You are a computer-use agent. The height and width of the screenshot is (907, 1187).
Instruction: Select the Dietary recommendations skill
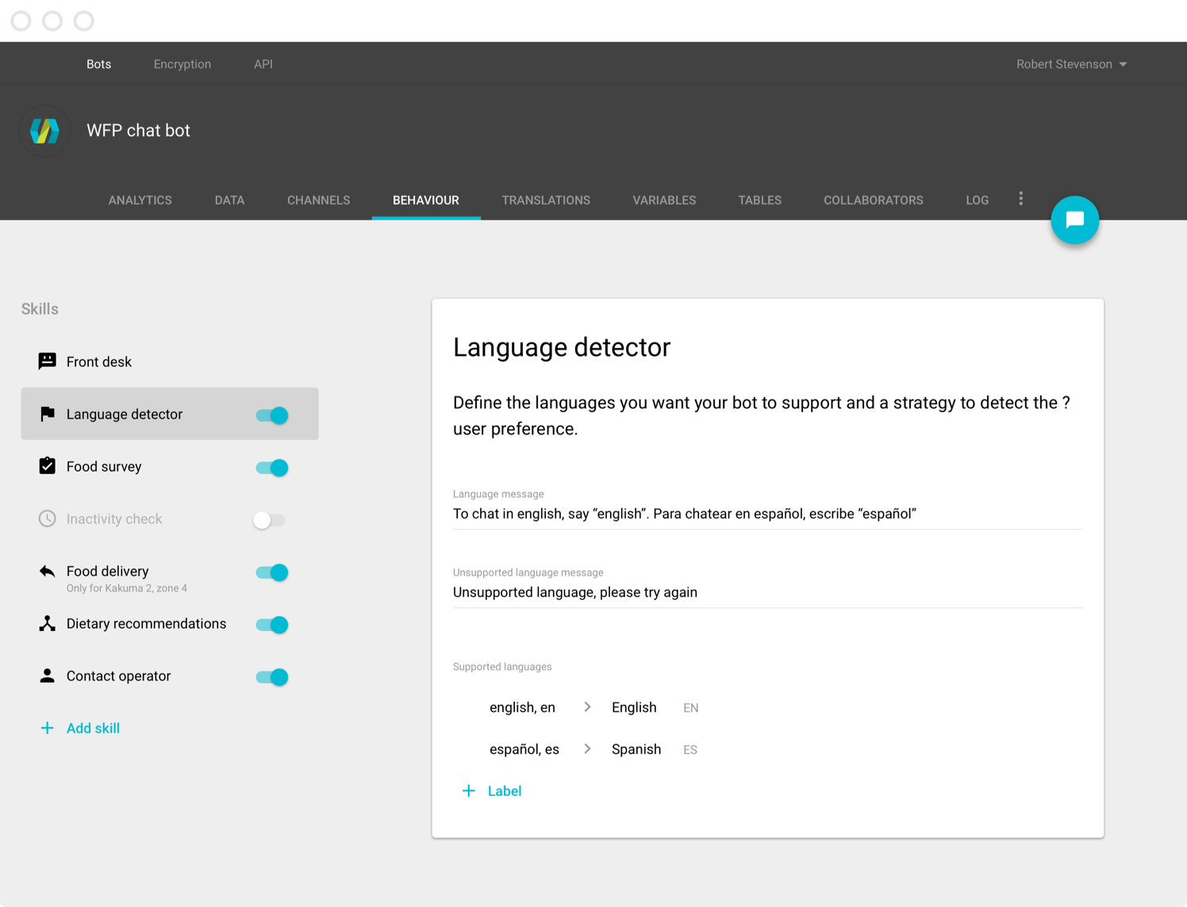(x=146, y=623)
